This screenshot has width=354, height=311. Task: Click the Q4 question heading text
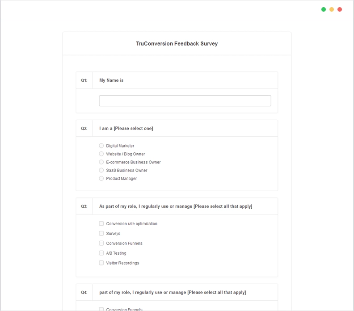point(172,292)
